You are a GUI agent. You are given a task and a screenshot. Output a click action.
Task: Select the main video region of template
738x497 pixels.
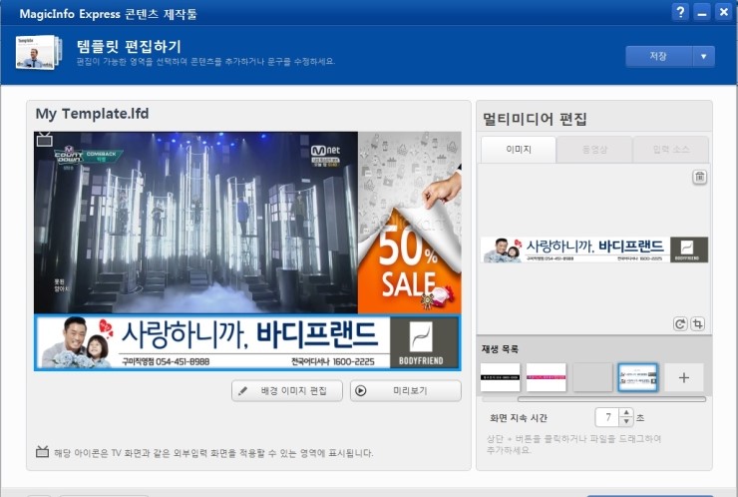(x=195, y=223)
